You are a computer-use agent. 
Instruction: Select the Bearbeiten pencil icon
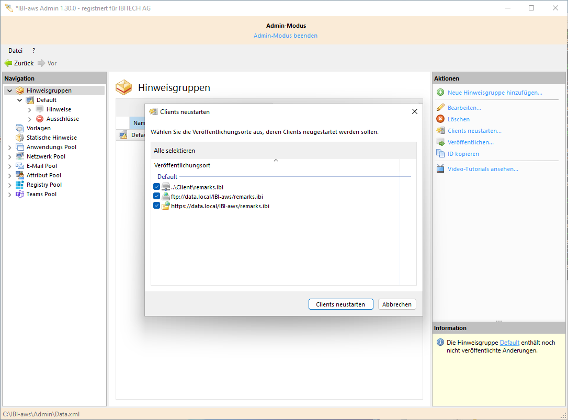pos(440,107)
